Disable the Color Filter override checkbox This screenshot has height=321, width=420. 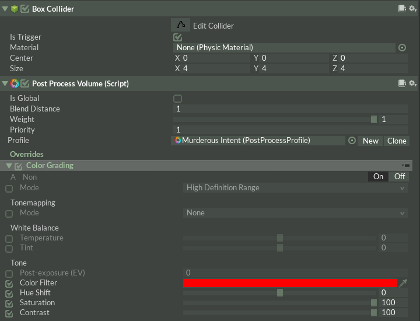pyautogui.click(x=9, y=284)
